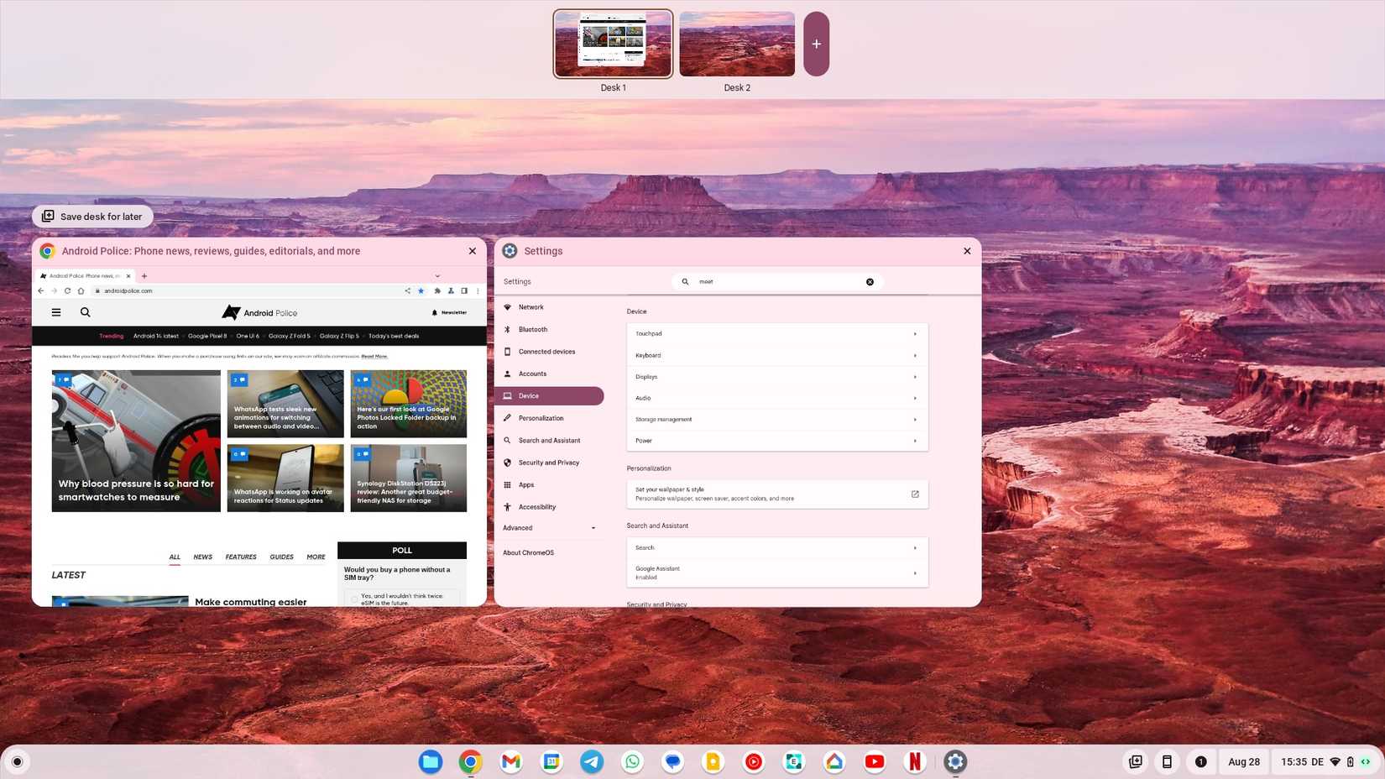
Task: Switch to the NEWS tab on Android Police
Action: pyautogui.click(x=202, y=557)
